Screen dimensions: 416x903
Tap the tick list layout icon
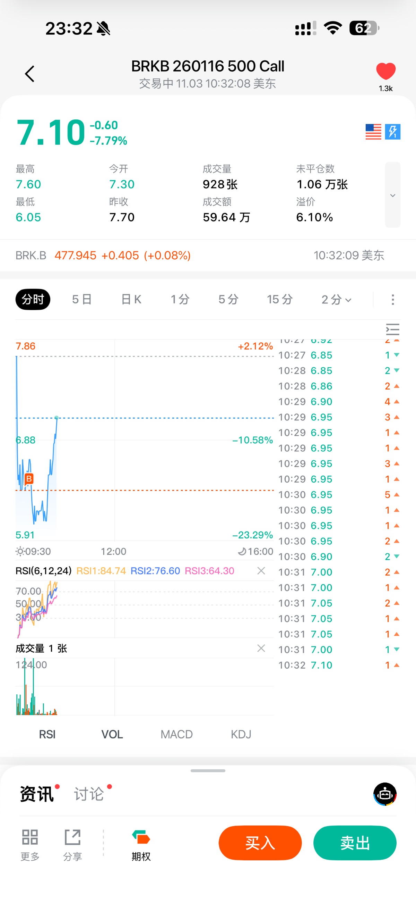pos(392,329)
